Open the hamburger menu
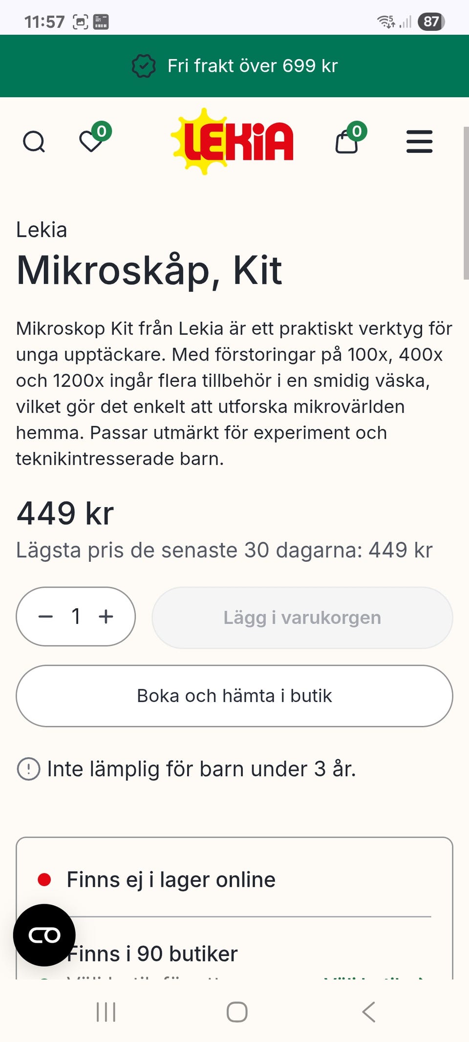The image size is (469, 1042). (x=419, y=142)
